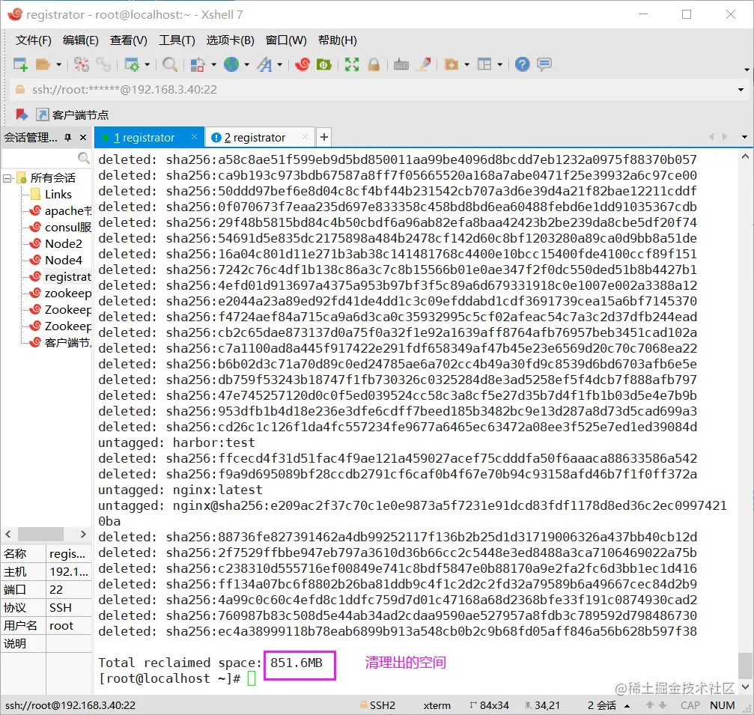Click the red bookmark flag icon
The image size is (754, 715).
[22, 115]
